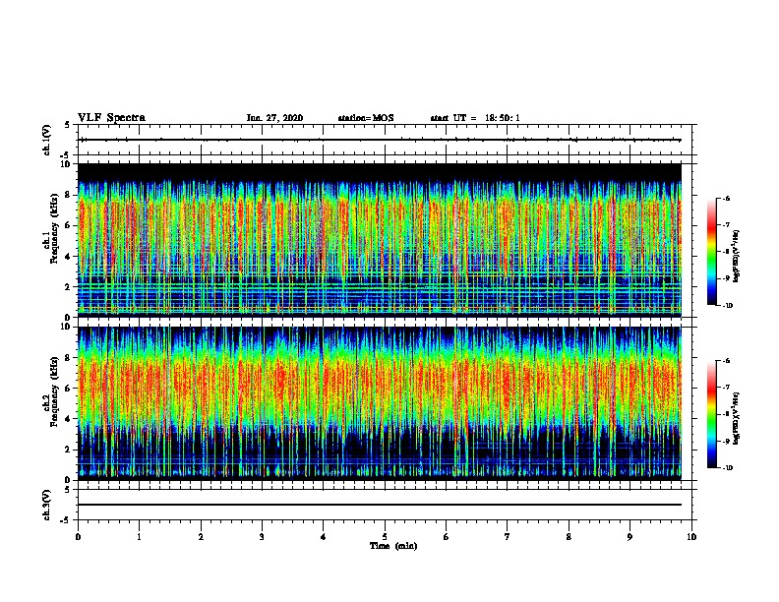Viewport: 779px width, 602px height.
Task: Click x-axis tick label "0" on time axis
Action: coord(78,537)
